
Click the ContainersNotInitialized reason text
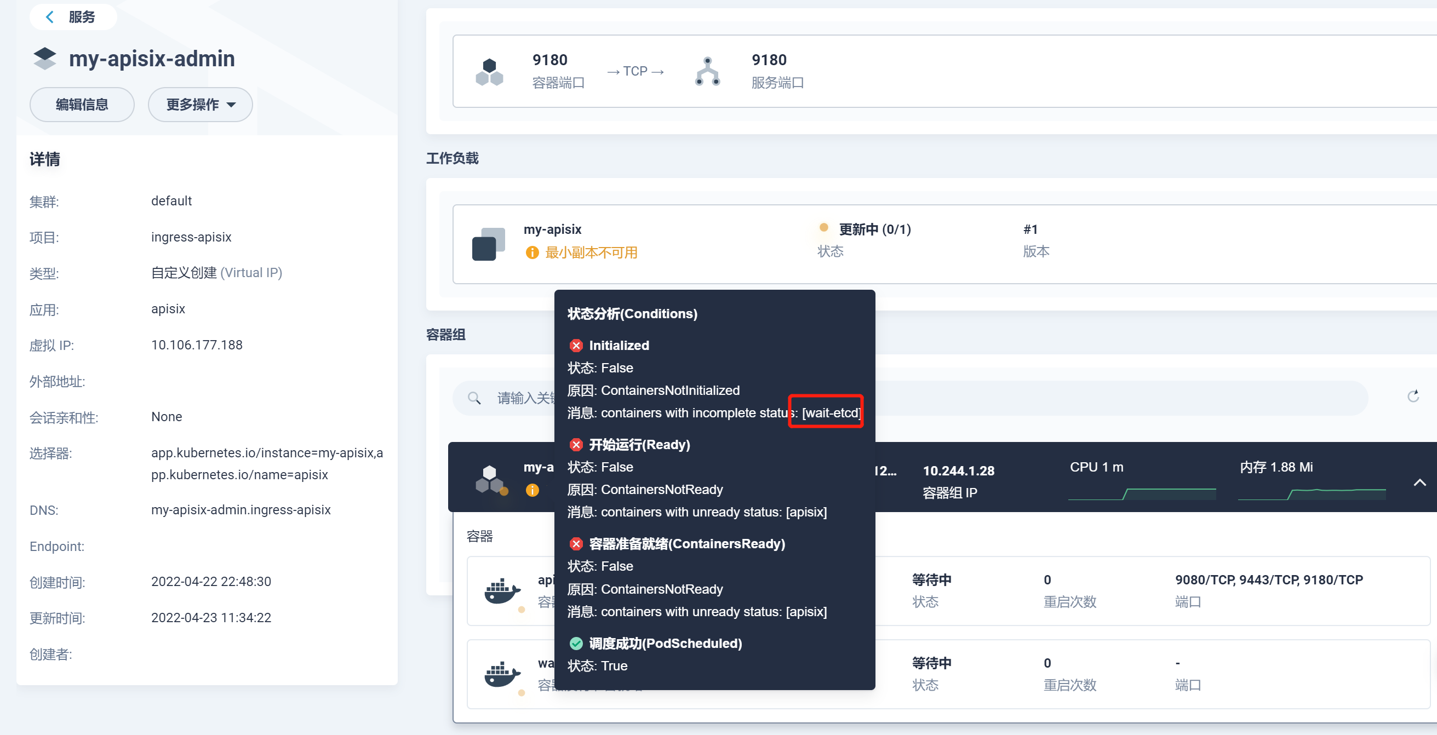tap(670, 391)
